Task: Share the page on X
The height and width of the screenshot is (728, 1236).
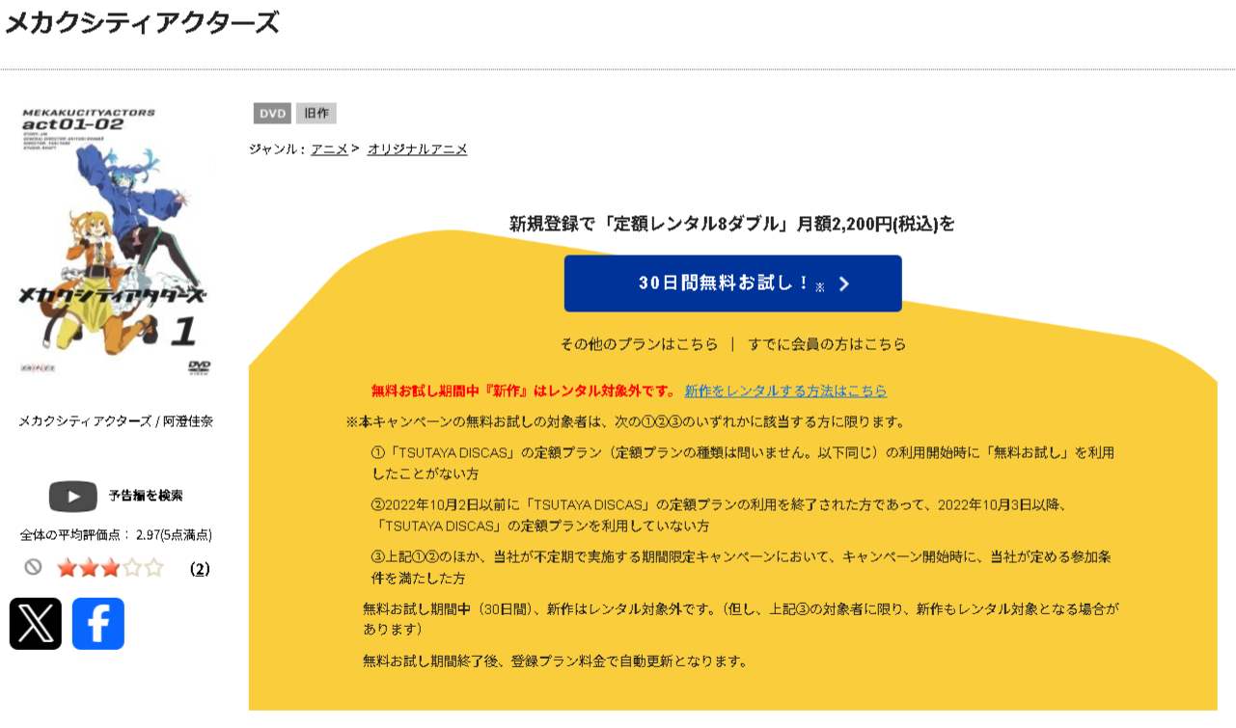Action: click(x=35, y=623)
